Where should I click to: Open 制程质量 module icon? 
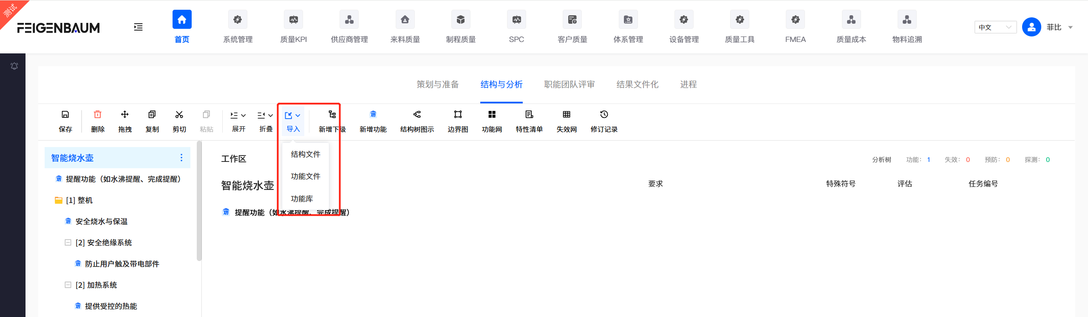tap(461, 19)
